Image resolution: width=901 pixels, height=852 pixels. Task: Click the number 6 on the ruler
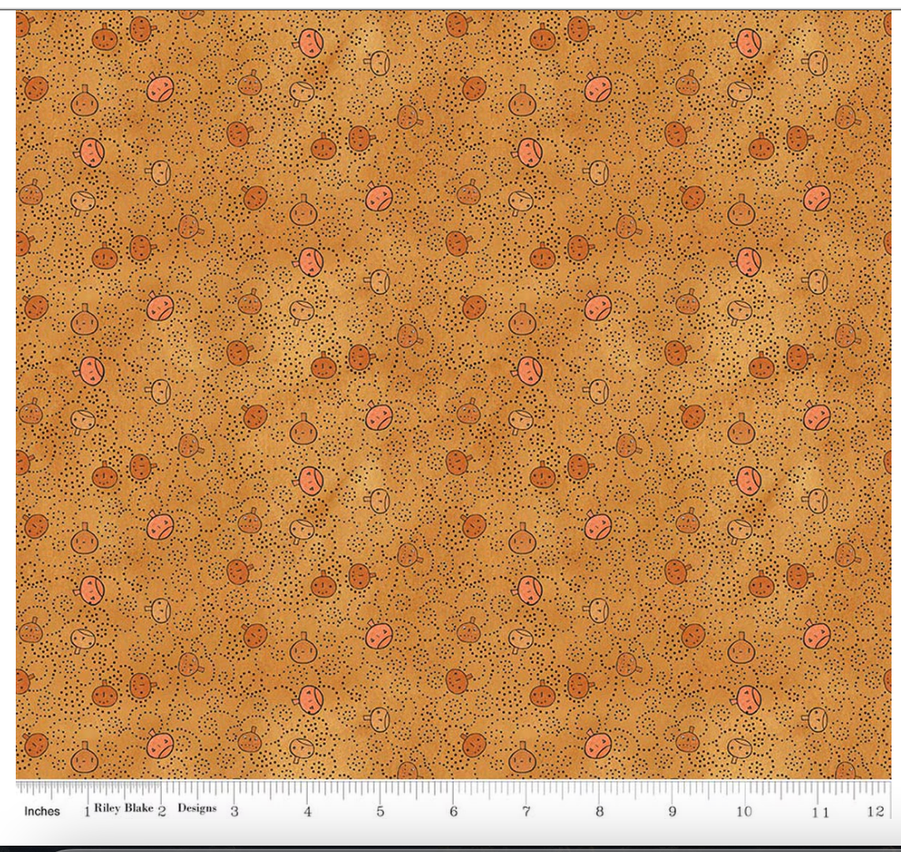coord(453,811)
